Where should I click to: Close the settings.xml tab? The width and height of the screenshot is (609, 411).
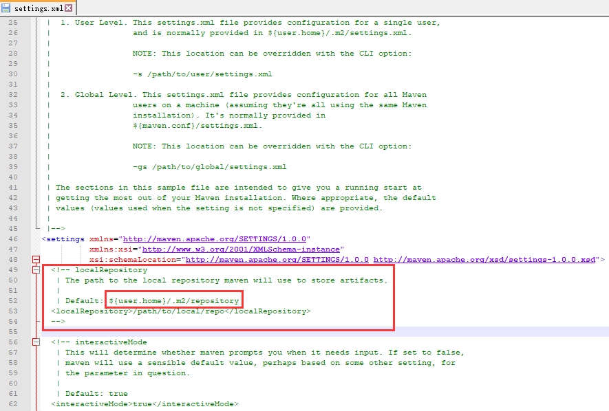pos(68,8)
